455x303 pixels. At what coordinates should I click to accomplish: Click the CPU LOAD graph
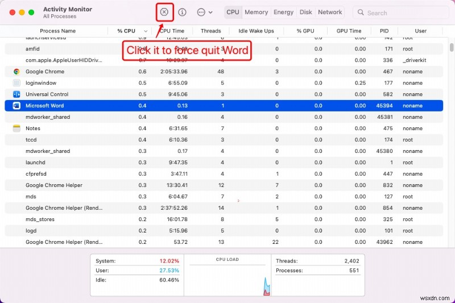227,280
